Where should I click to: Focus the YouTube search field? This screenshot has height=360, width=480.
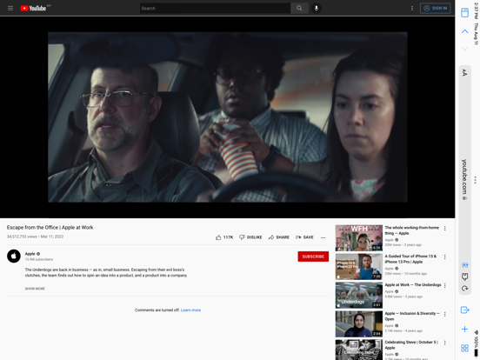pos(215,9)
